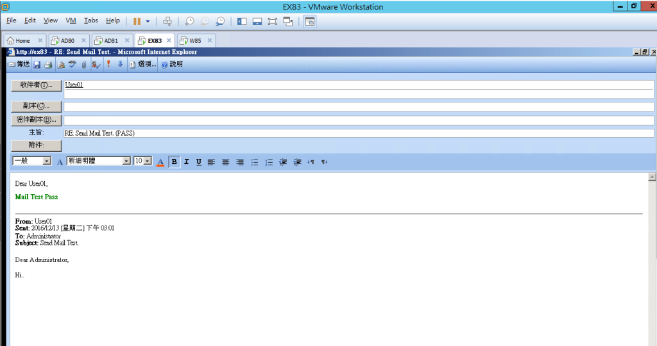Image resolution: width=657 pixels, height=346 pixels.
Task: Run the ABC spelling check
Action: tap(73, 64)
